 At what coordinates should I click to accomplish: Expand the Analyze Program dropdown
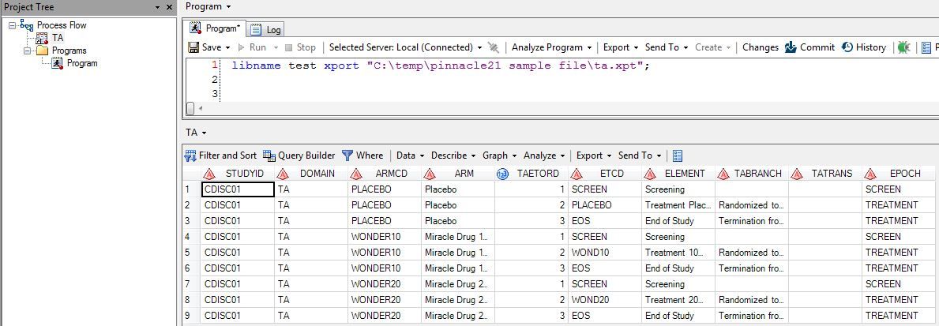tap(551, 47)
